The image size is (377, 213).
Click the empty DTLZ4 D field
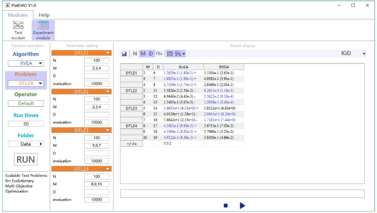pyautogui.click(x=96, y=192)
